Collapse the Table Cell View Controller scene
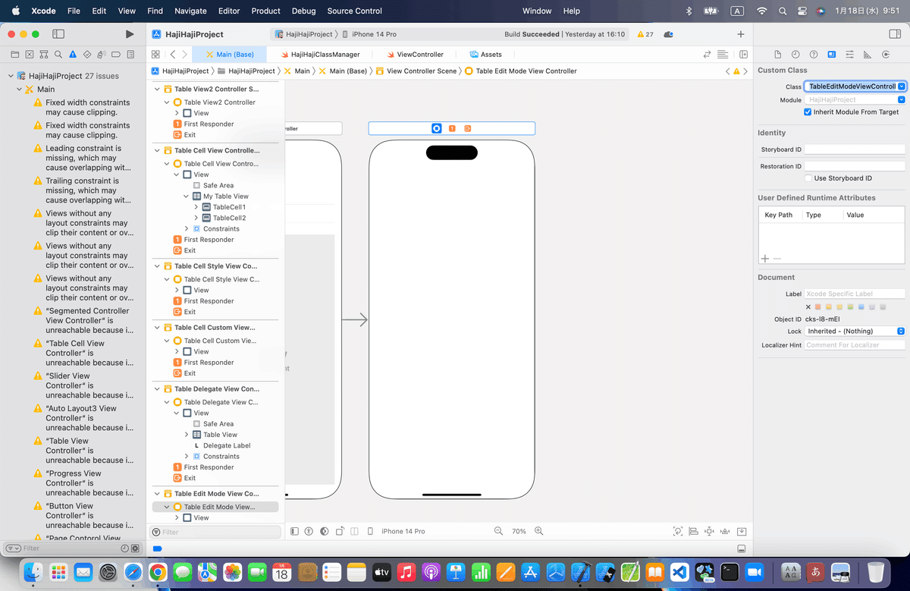Image resolution: width=910 pixels, height=591 pixels. (158, 150)
